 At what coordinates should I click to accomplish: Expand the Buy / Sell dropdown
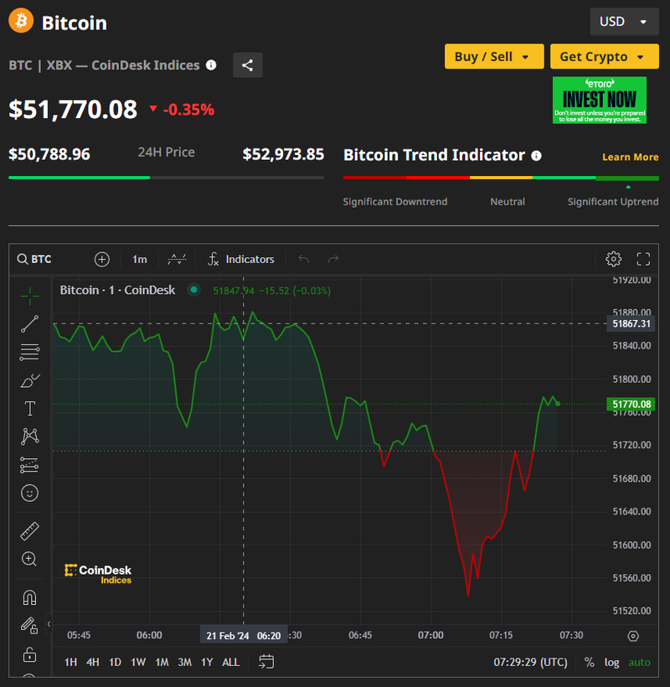493,56
